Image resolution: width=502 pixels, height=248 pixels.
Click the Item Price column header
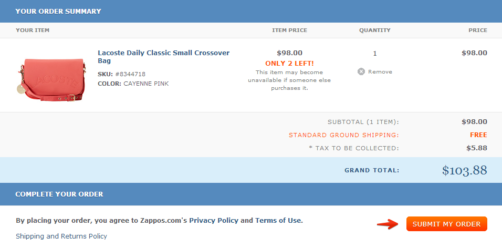pos(289,30)
